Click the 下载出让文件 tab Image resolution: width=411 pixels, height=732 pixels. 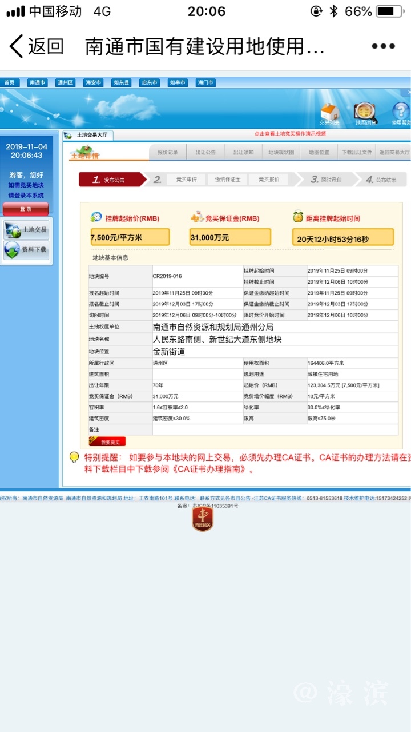[357, 153]
